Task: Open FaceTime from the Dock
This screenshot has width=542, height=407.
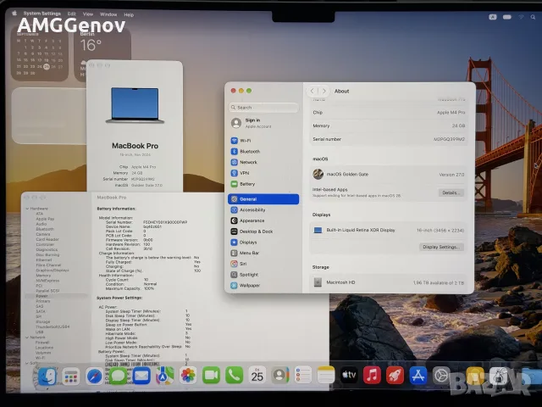Action: tap(211, 375)
